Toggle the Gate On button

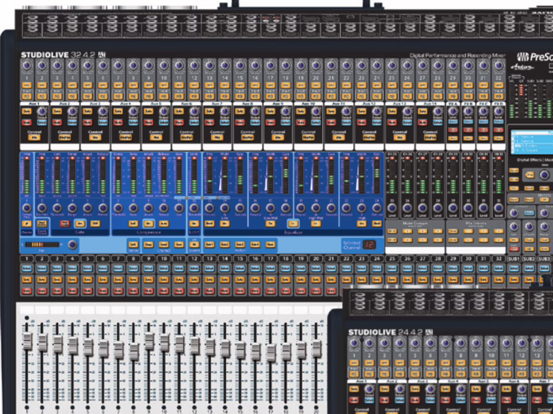point(80,224)
